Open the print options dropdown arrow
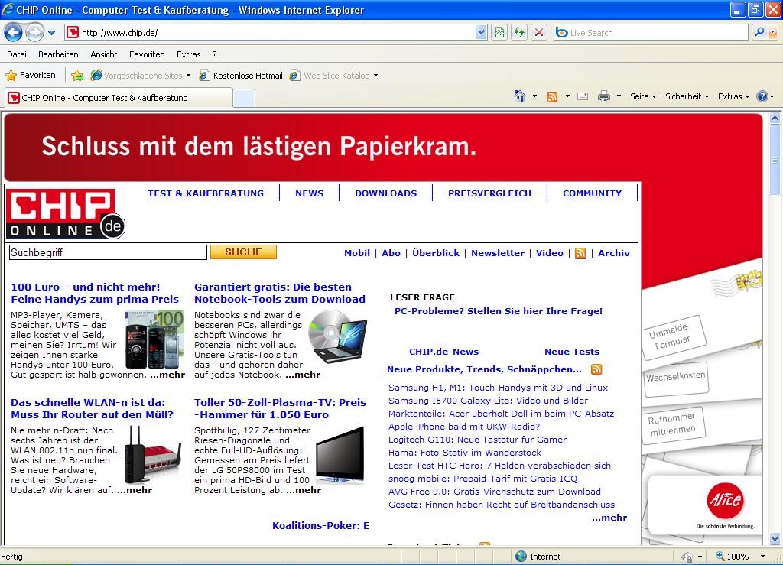The image size is (783, 565). [x=619, y=96]
